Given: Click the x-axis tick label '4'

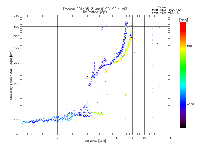Looking at the screenshot, I should coord(95,138).
